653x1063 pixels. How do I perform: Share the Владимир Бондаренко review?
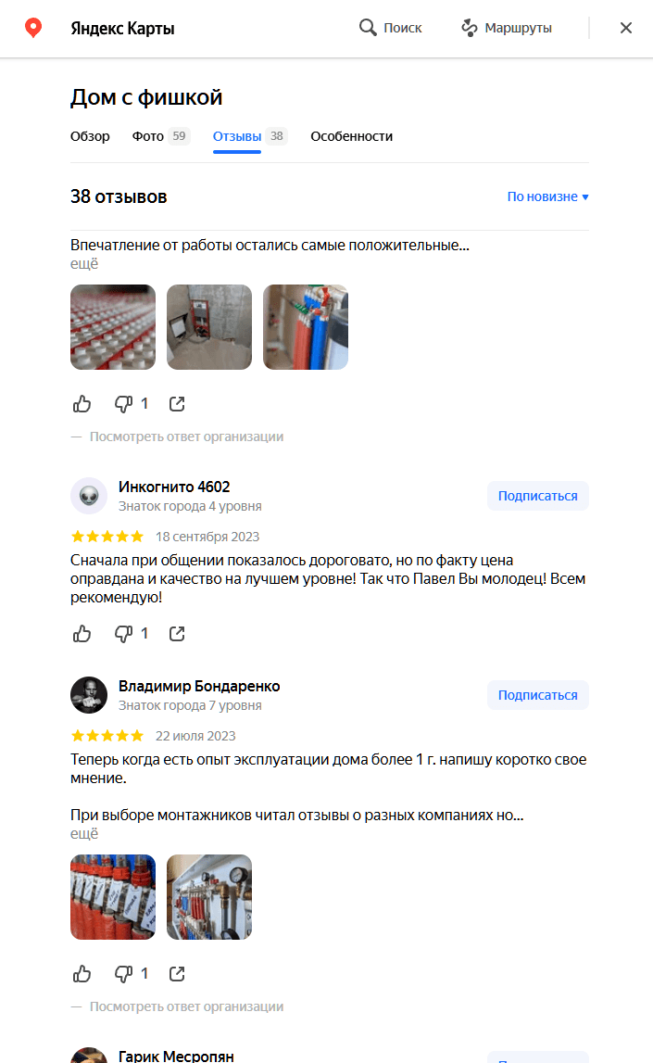coord(177,974)
